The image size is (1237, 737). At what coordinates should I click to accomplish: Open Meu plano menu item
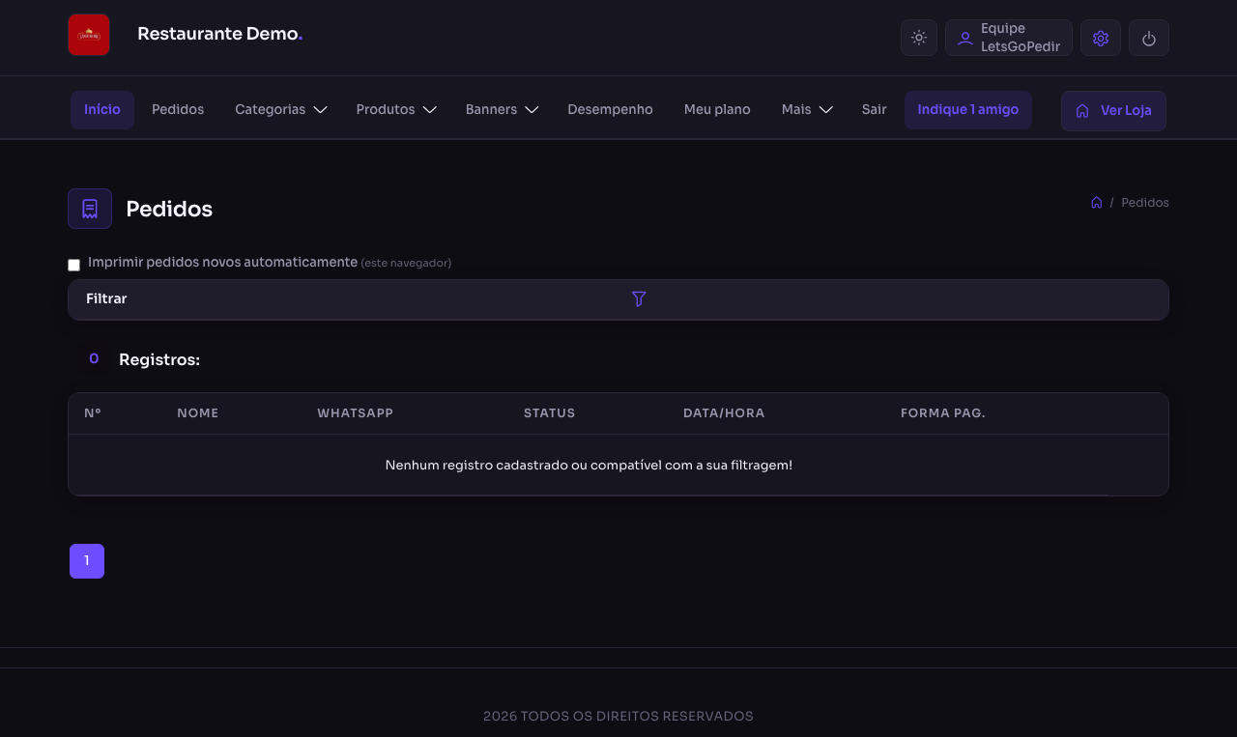(717, 110)
